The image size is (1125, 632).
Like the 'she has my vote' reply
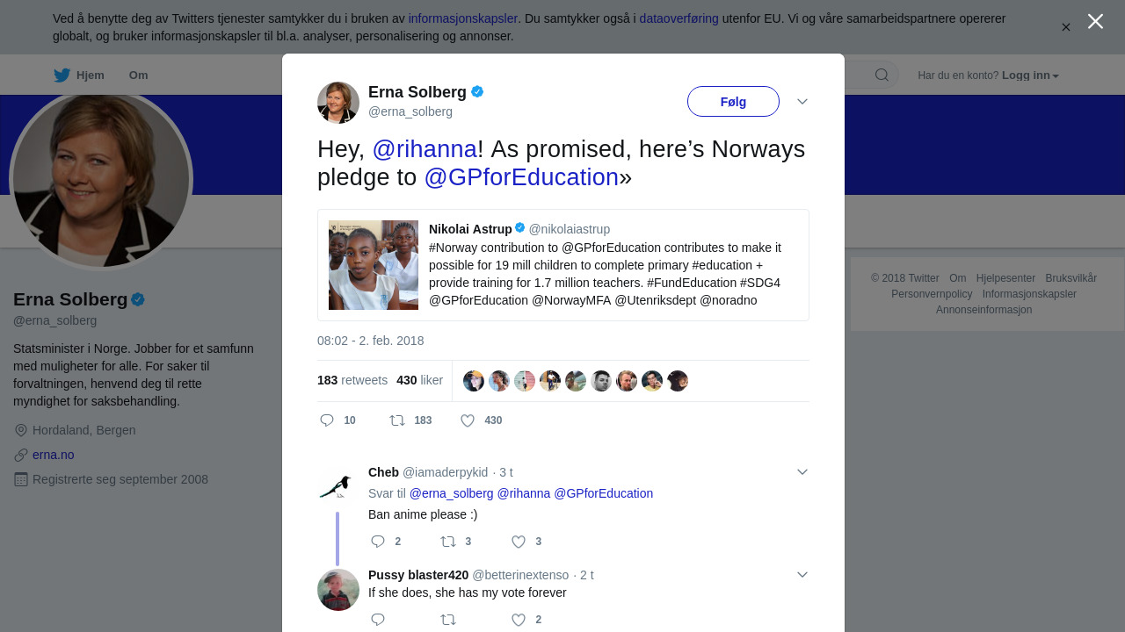pos(519,620)
